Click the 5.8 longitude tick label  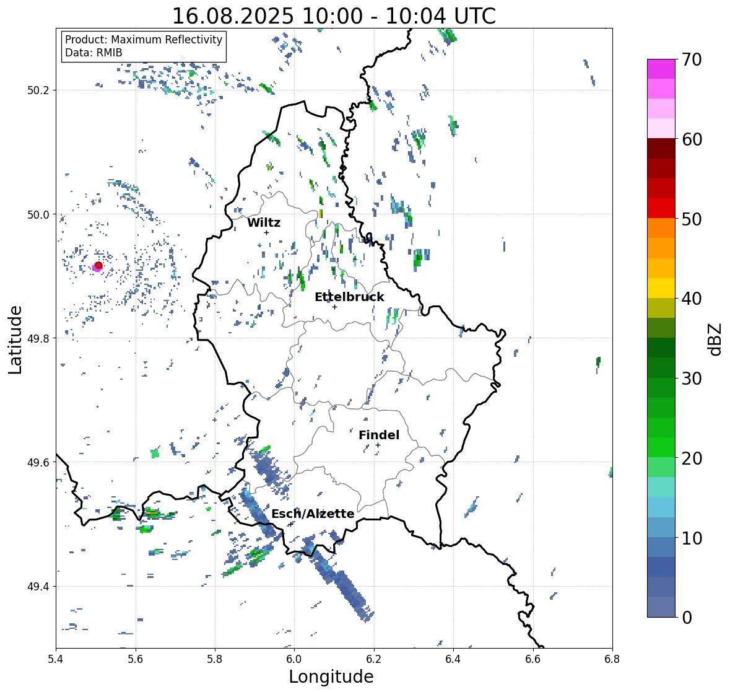pyautogui.click(x=215, y=659)
